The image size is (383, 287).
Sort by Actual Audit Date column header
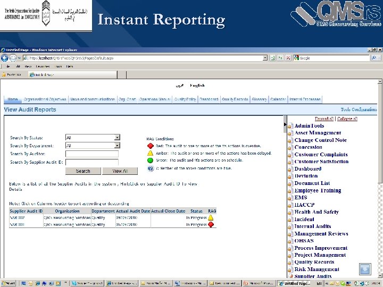tap(133, 211)
